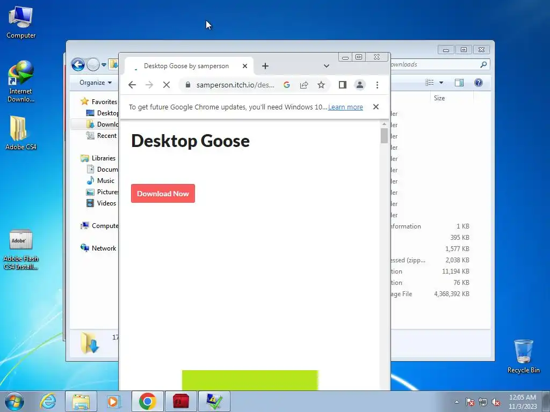
Task: Launch Internet Explorer from the taskbar
Action: tap(48, 401)
